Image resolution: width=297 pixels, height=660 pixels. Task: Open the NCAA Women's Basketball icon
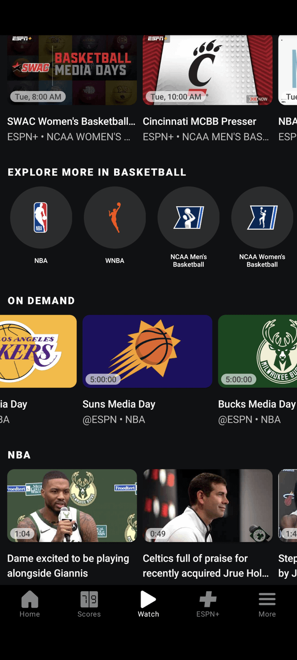click(262, 218)
